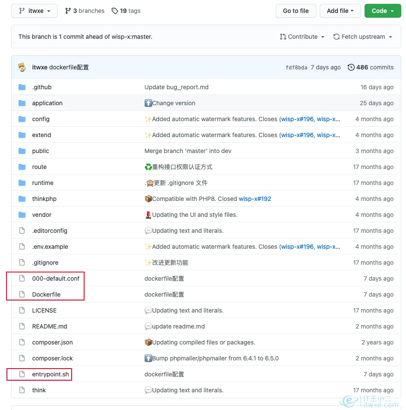
Task: Expand the Fetch upstream dropdown
Action: (x=363, y=37)
